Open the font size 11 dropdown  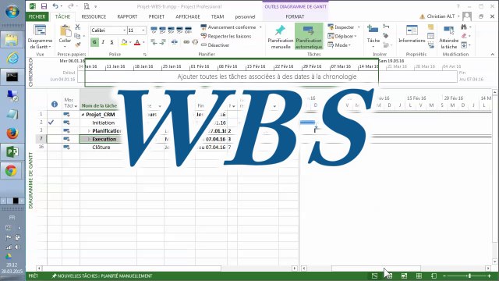[143, 30]
